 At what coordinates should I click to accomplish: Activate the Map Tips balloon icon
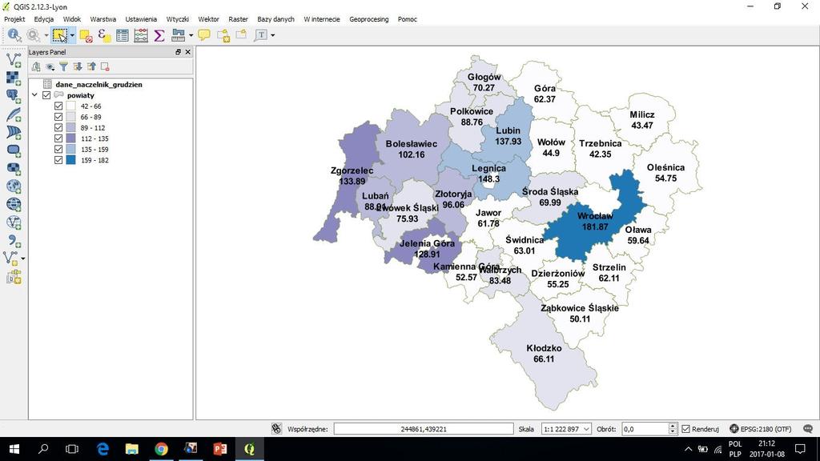204,35
